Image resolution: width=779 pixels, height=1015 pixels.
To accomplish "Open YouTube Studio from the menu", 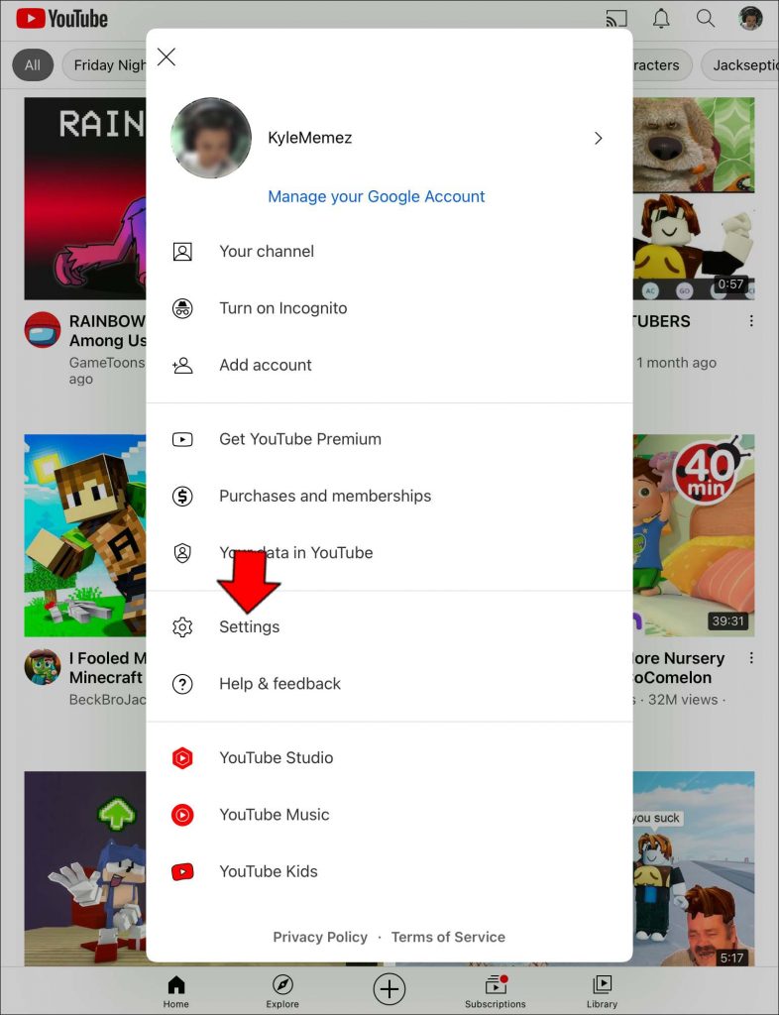I will [276, 757].
